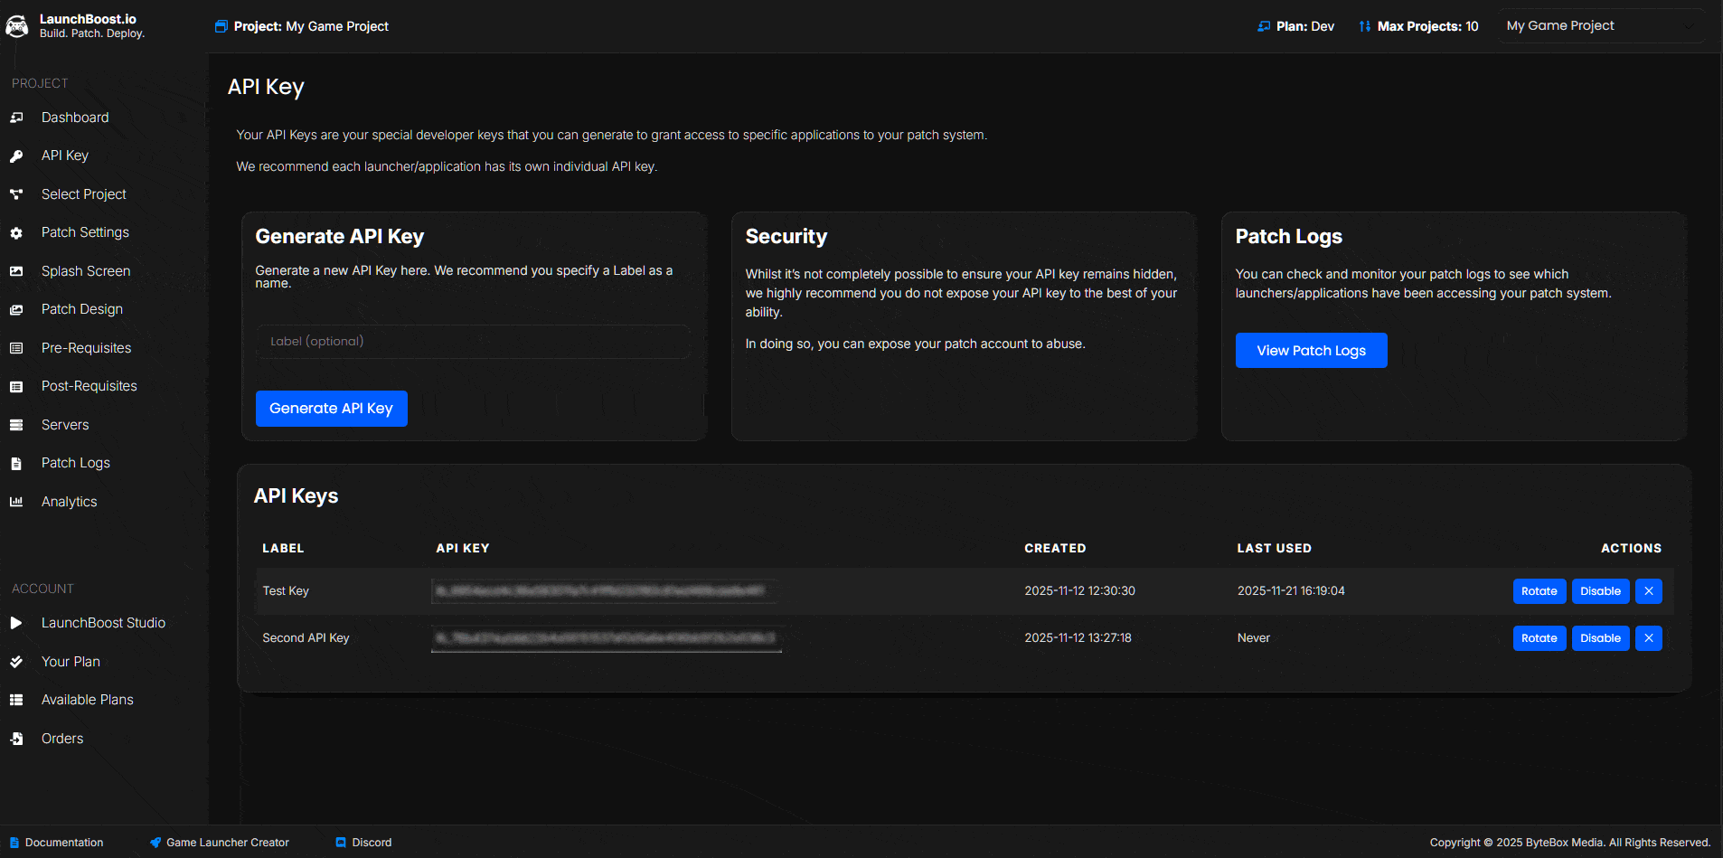
Task: Click the Orders icon in sidebar
Action: click(x=16, y=739)
